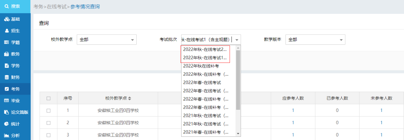Viewport: 404px width, 140px height.
Task: Expand the 教学版本 dropdown
Action: click(315, 40)
